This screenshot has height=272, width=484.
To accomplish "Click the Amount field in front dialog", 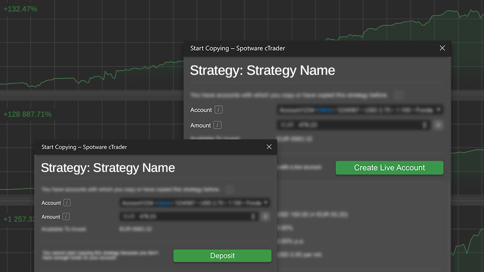I will [x=189, y=216].
